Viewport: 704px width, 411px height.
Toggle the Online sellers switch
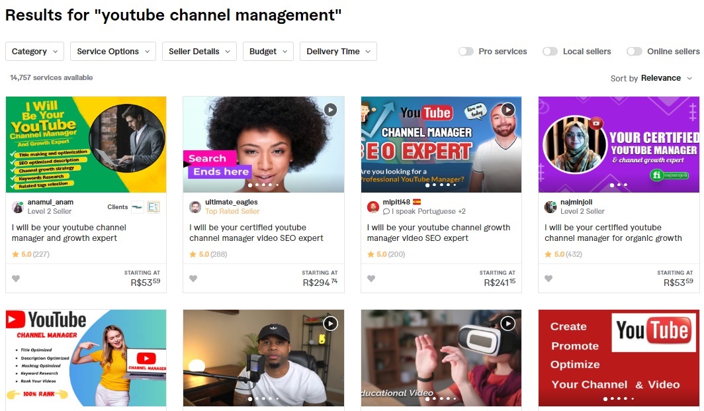635,51
